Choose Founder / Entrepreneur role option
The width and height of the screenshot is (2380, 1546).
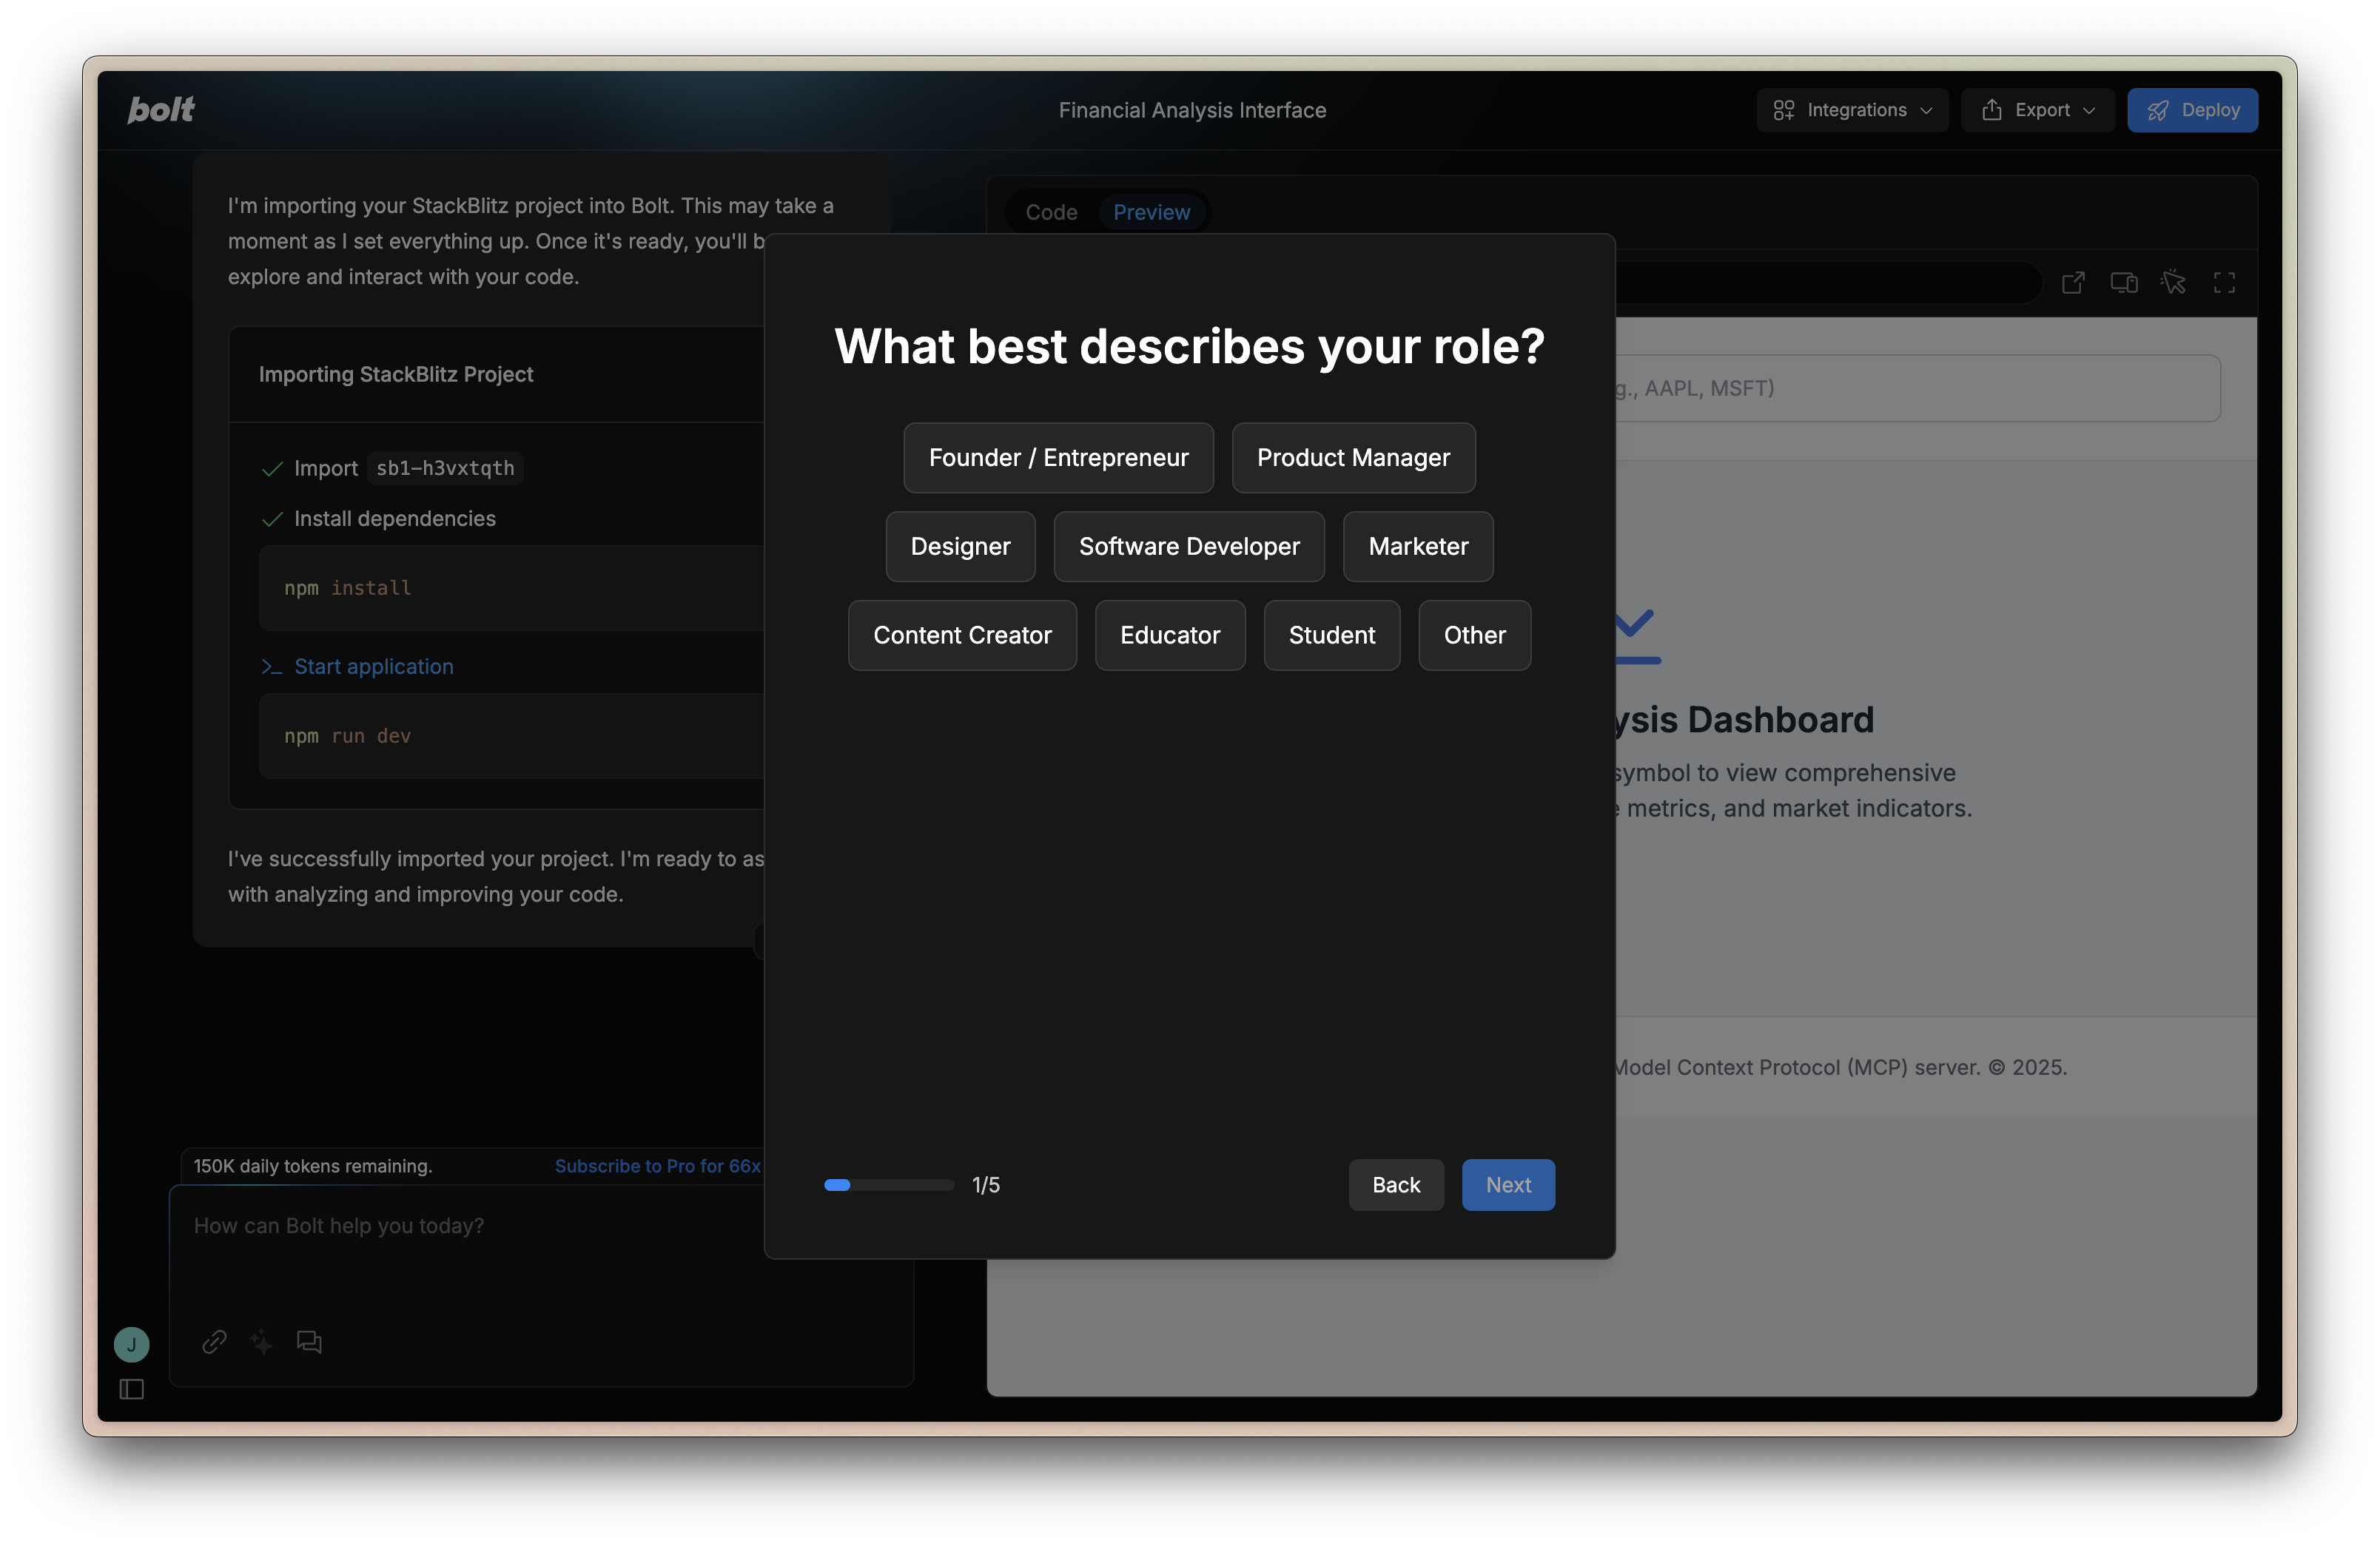[1058, 458]
